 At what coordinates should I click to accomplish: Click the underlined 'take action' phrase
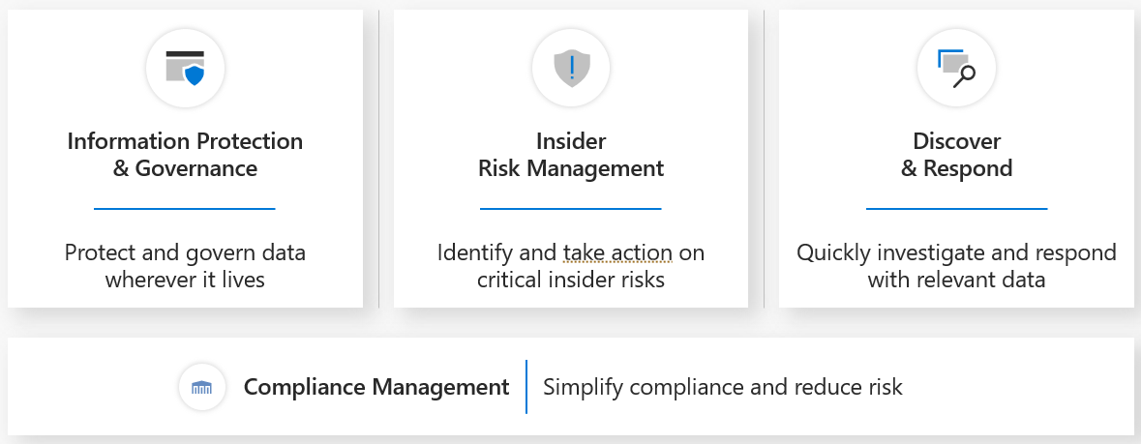pyautogui.click(x=617, y=253)
